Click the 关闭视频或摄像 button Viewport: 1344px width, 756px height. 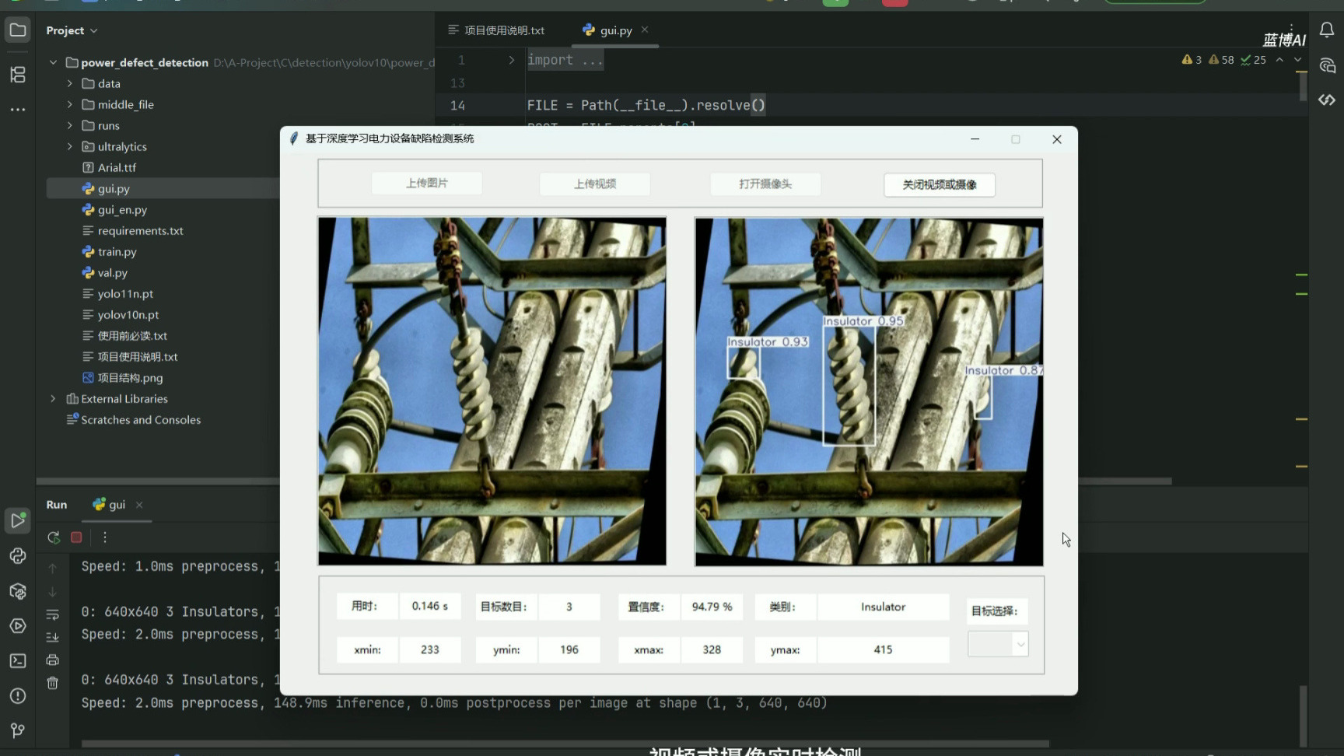(940, 185)
